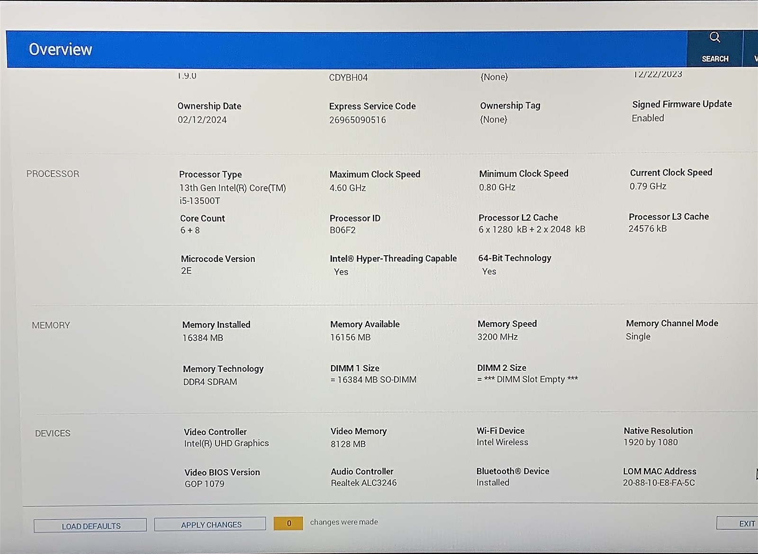
Task: Click the yellow changes counter box
Action: 289,523
